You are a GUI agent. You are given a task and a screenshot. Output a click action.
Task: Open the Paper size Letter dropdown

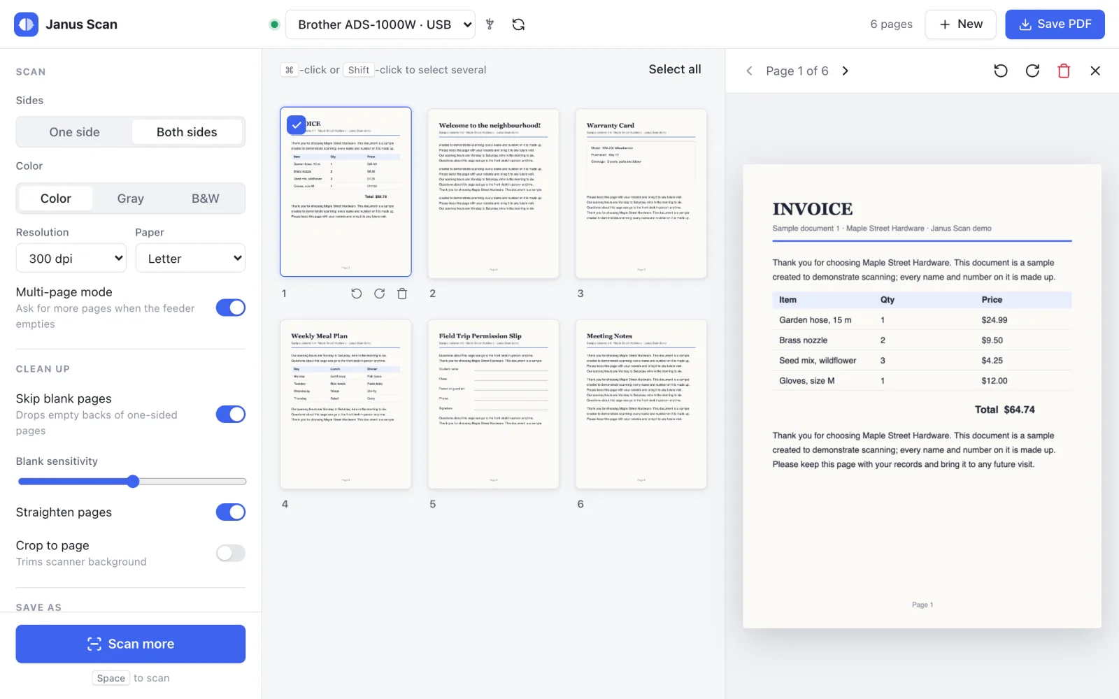[x=190, y=258]
